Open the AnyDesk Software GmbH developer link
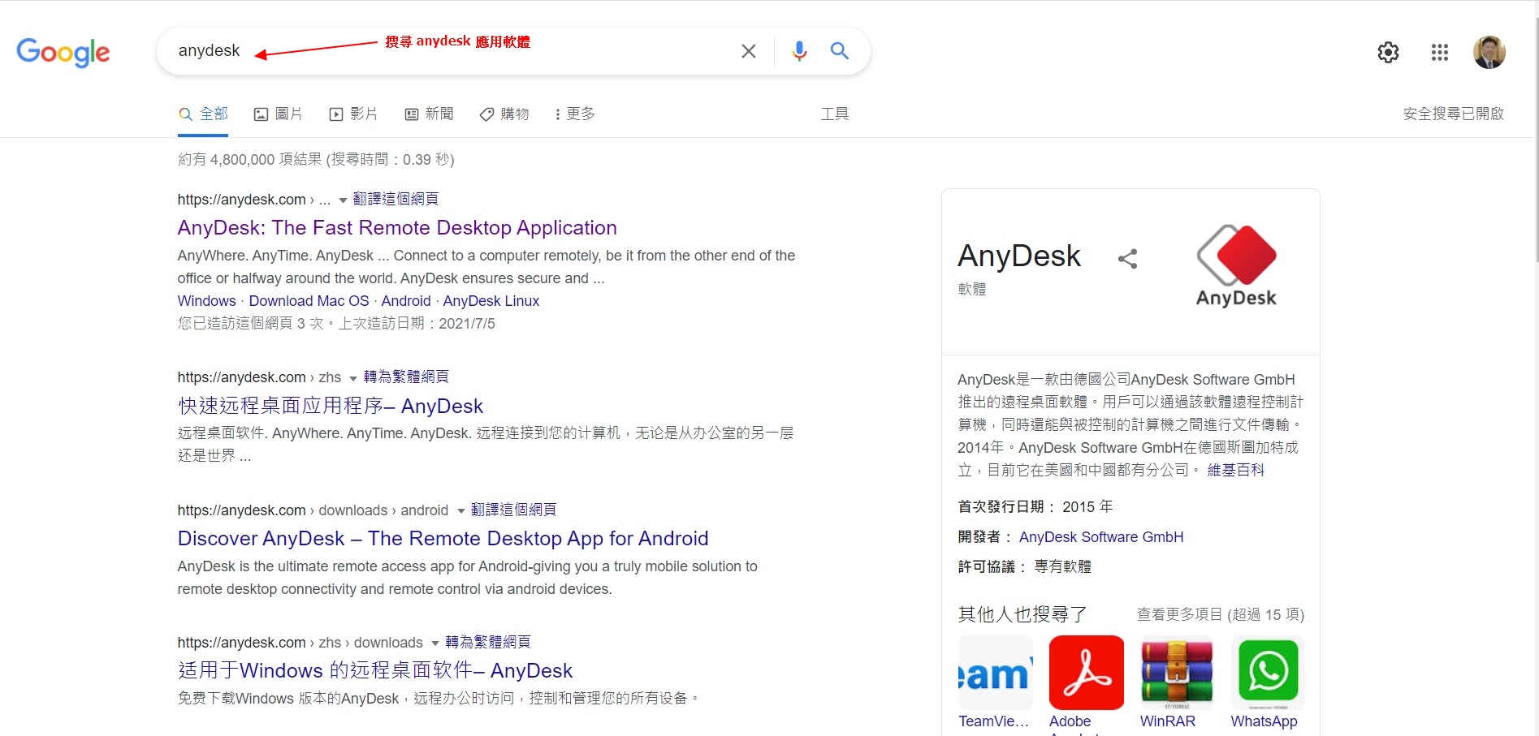The width and height of the screenshot is (1539, 736). (1101, 537)
